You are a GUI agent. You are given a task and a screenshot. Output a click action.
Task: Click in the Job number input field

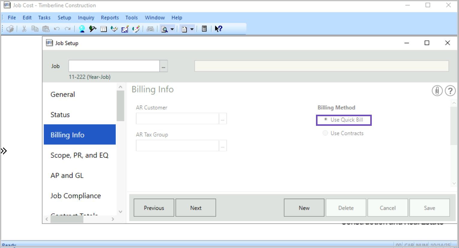click(114, 66)
